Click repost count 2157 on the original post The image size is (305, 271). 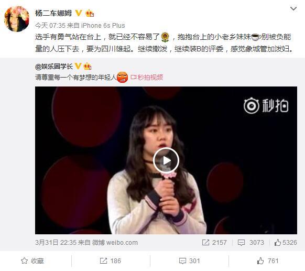214,242
